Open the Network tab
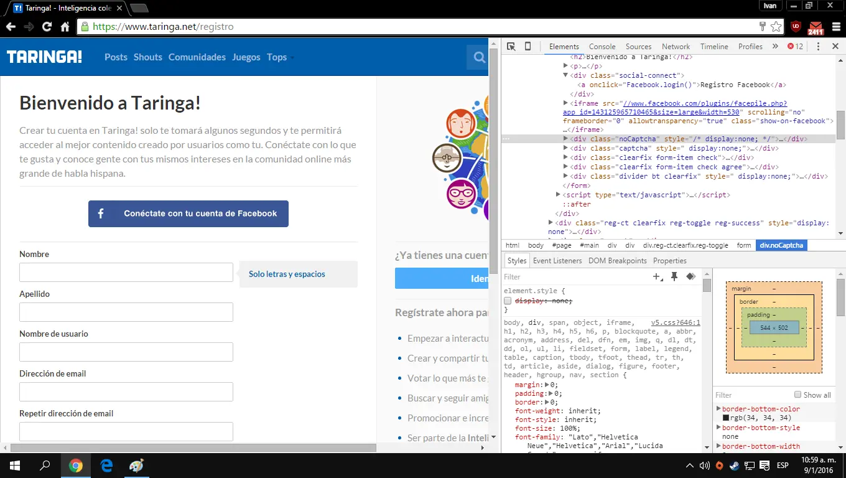 (x=676, y=47)
